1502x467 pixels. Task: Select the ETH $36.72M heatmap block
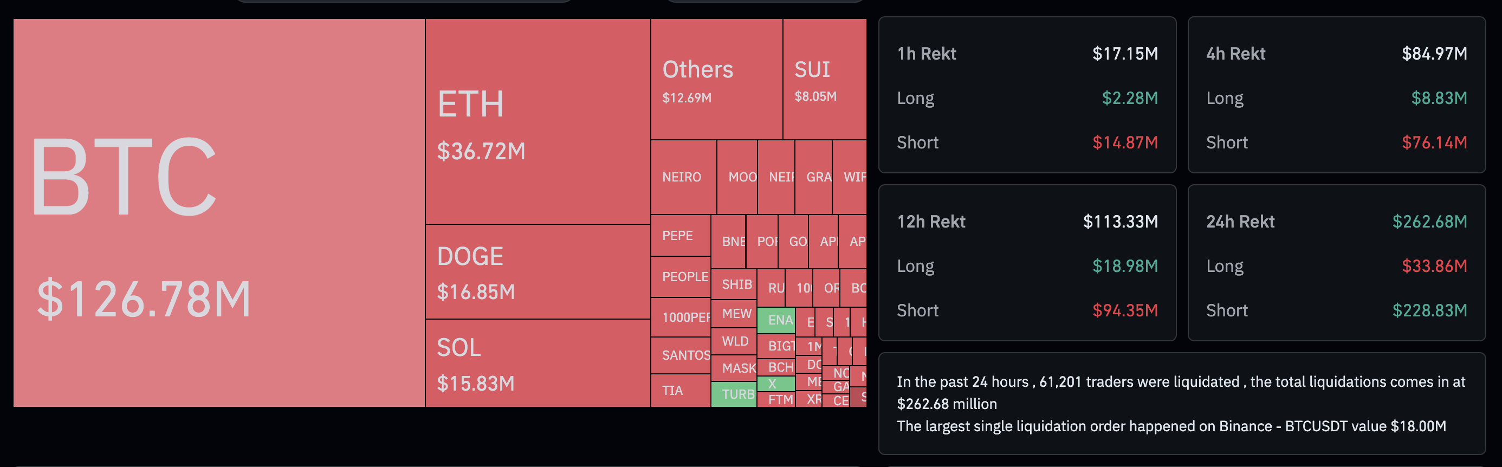[537, 122]
